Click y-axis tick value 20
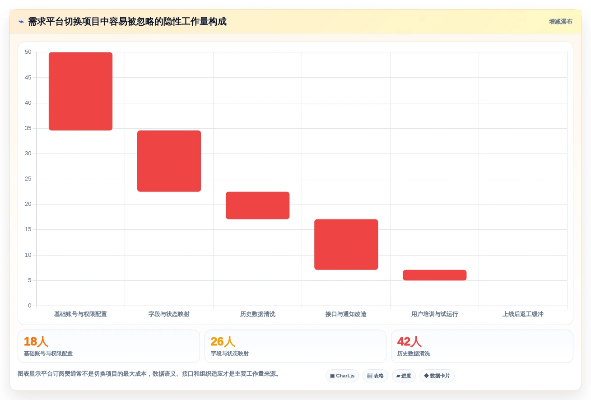Screen dimensions: 591x400 [28, 204]
